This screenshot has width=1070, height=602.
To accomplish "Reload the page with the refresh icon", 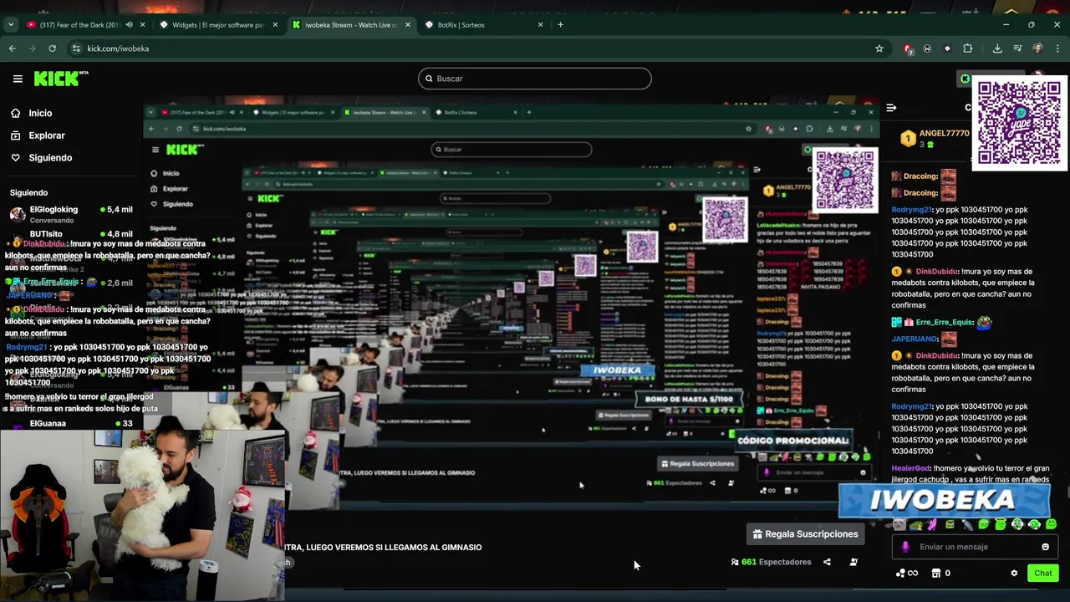I will [53, 48].
